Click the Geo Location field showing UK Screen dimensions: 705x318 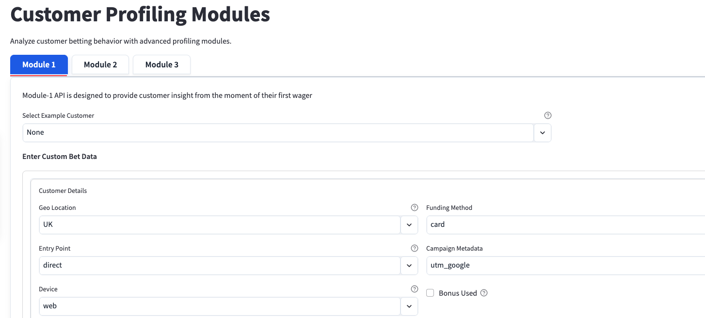[219, 225]
